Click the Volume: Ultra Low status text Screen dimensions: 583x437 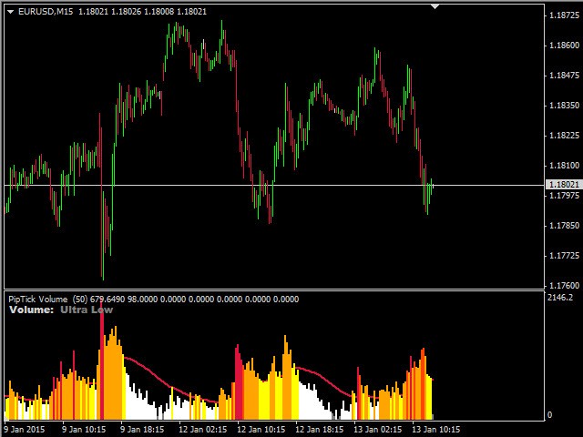point(61,310)
